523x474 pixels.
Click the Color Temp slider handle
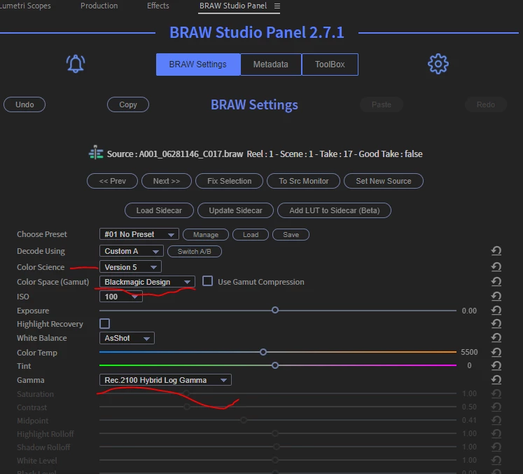click(263, 352)
